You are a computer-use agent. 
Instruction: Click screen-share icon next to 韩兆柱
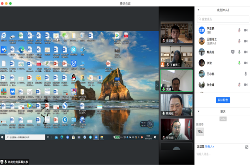coord(233,52)
